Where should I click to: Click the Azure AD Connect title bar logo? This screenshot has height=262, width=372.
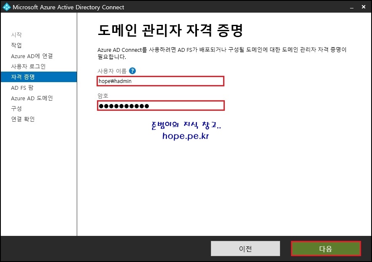pyautogui.click(x=7, y=7)
